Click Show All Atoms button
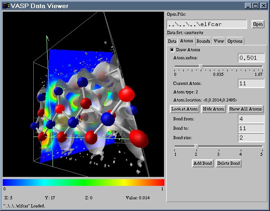The height and width of the screenshot is (211, 270). click(x=245, y=109)
